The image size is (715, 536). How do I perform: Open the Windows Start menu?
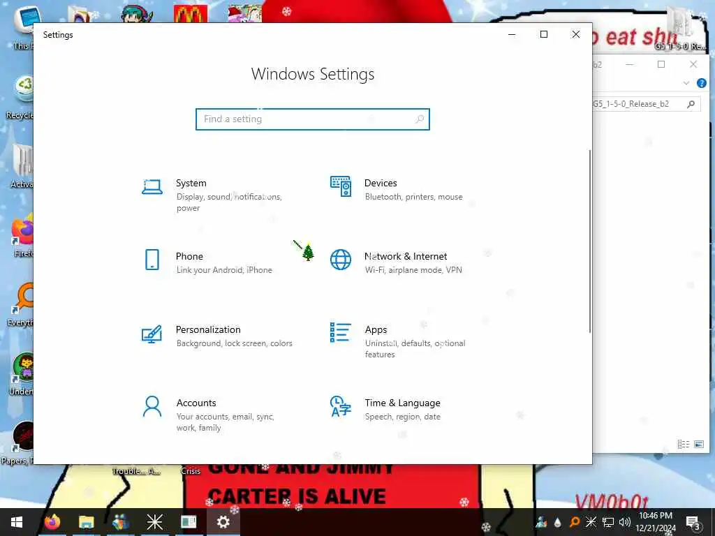(17, 522)
